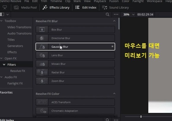Collapse the Audio FX tree node
The image size is (172, 121).
tap(1, 77)
